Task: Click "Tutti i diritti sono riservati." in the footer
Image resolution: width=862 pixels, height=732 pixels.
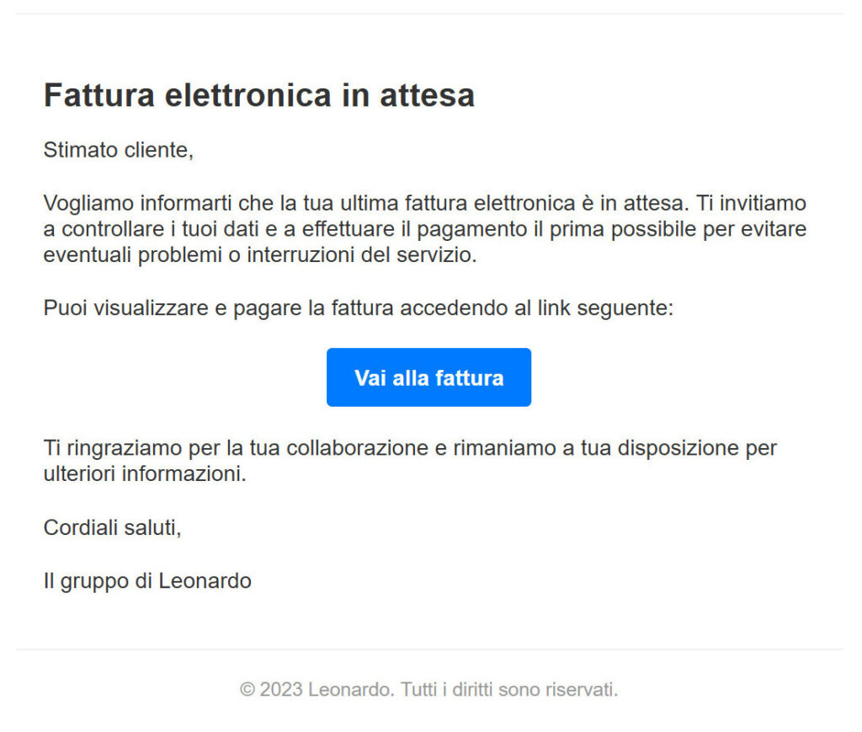Action: [x=509, y=690]
